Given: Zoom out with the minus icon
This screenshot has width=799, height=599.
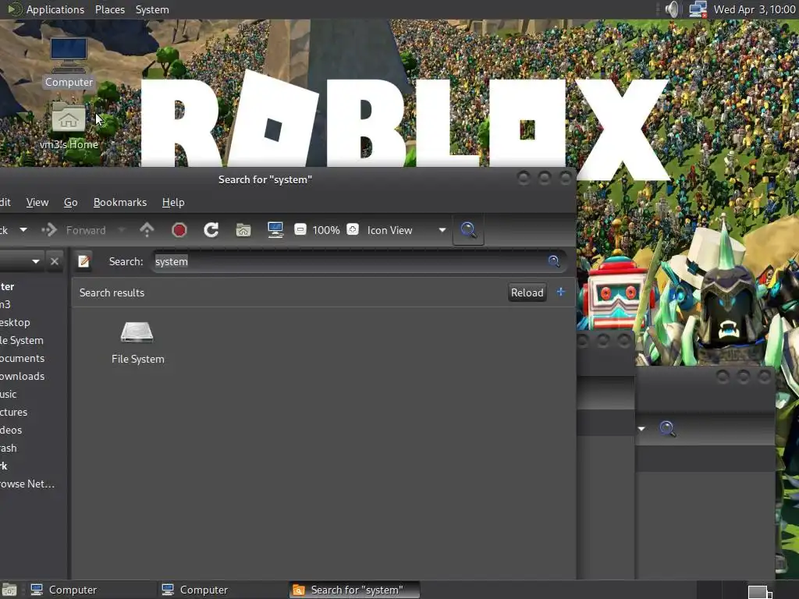Looking at the screenshot, I should (300, 230).
